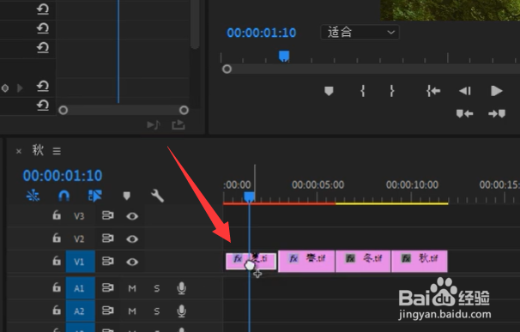Screen dimensions: 520x332
Task: Enable voice-over record on A2
Action: coord(181,311)
